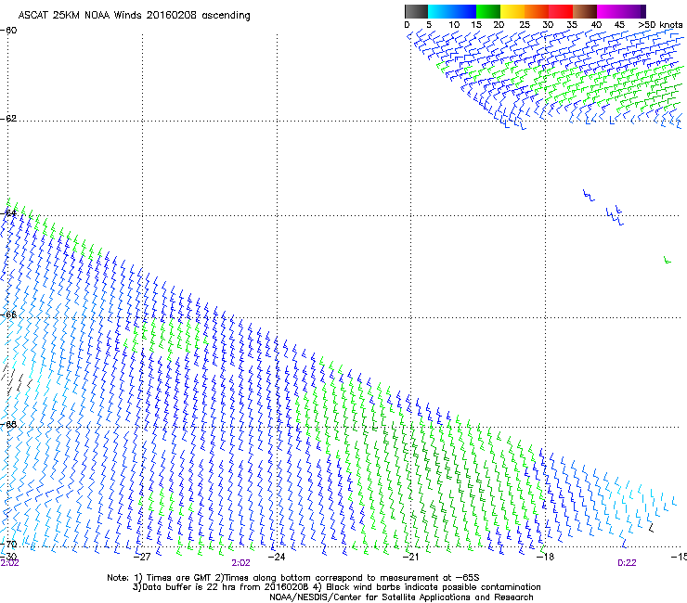Click the ASCAT 25KM NOAA Winds title
This screenshot has width=687, height=603.
134,16
